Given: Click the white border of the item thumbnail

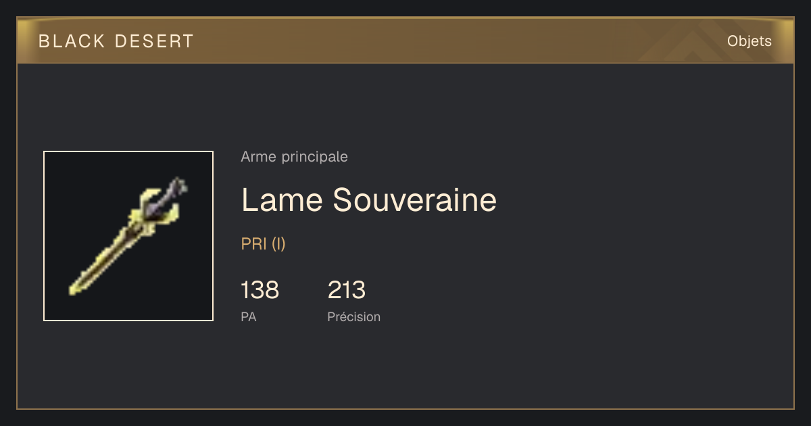Looking at the screenshot, I should (x=128, y=151).
